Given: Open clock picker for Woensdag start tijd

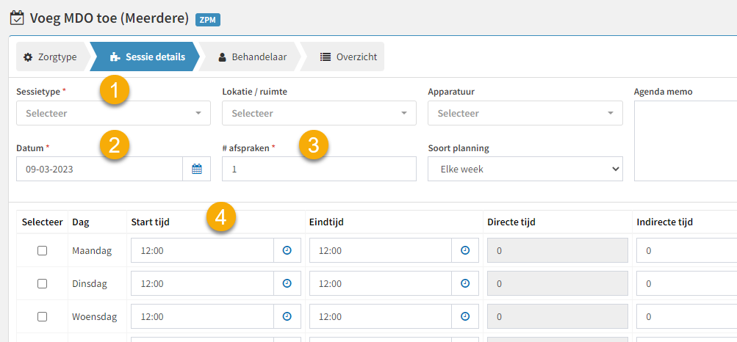Looking at the screenshot, I should pyautogui.click(x=287, y=316).
